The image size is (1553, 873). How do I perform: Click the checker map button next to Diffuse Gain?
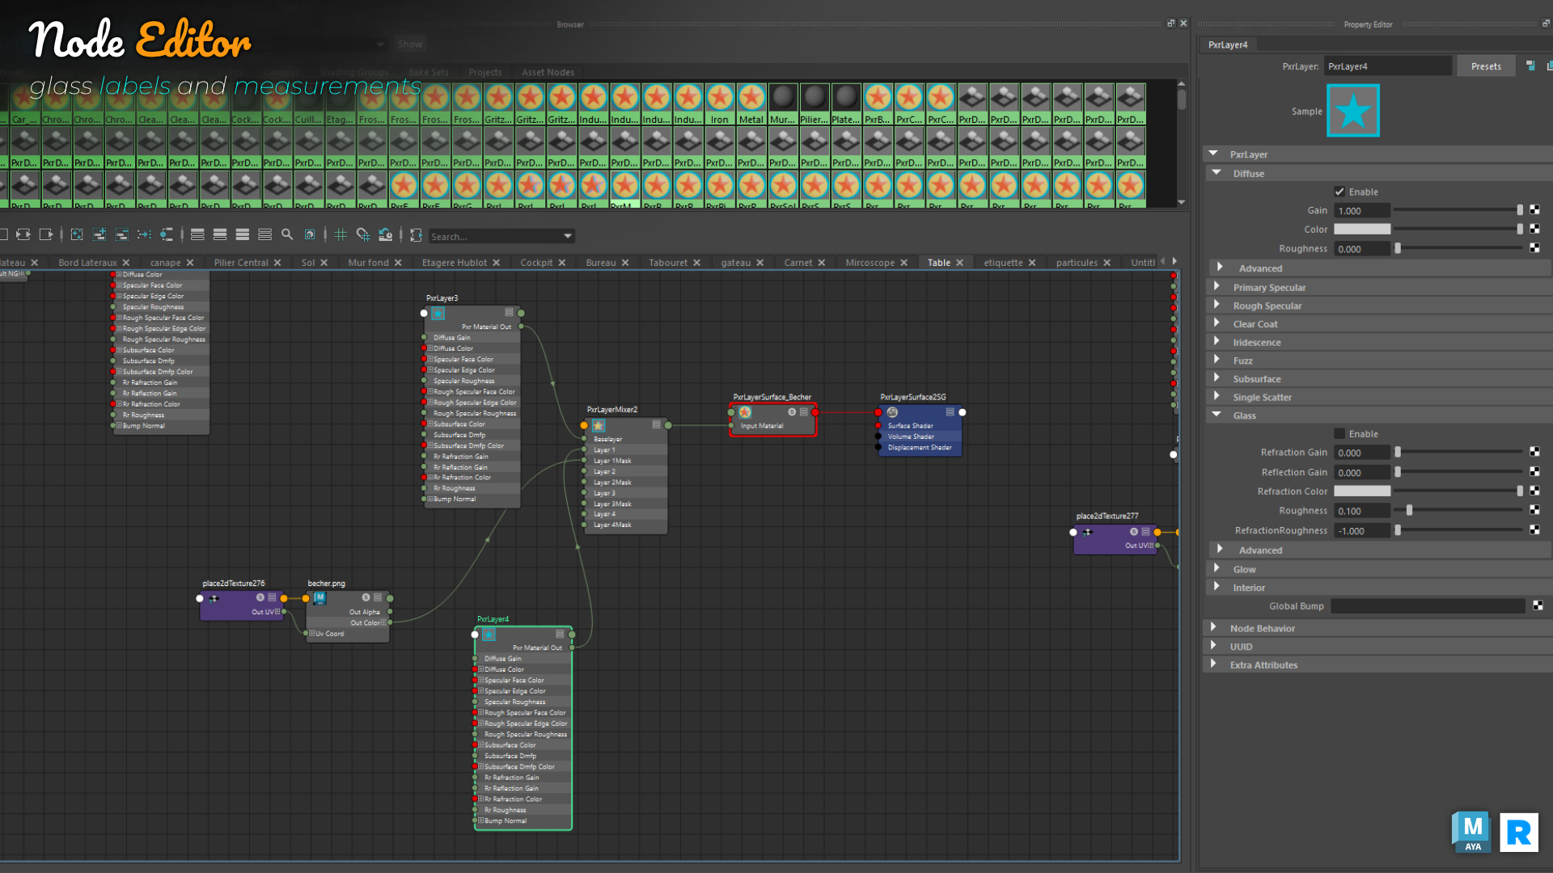pyautogui.click(x=1534, y=210)
